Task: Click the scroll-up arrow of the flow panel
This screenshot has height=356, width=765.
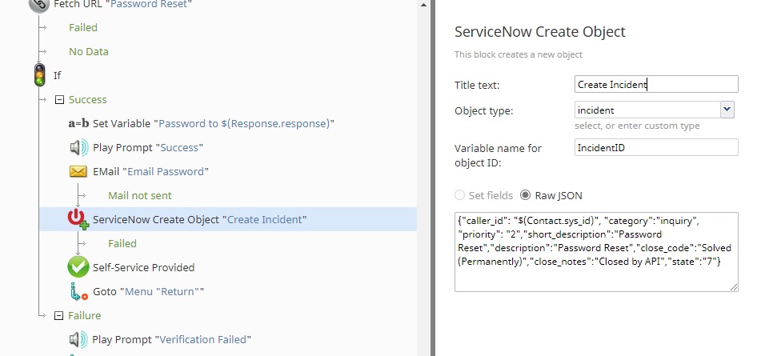Action: click(x=423, y=5)
